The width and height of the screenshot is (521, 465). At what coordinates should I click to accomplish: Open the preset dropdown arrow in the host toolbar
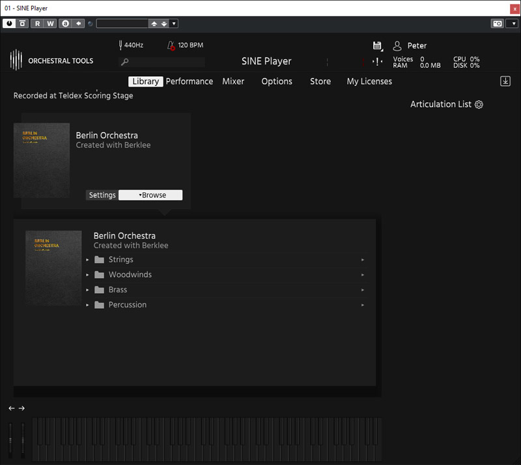pos(174,23)
